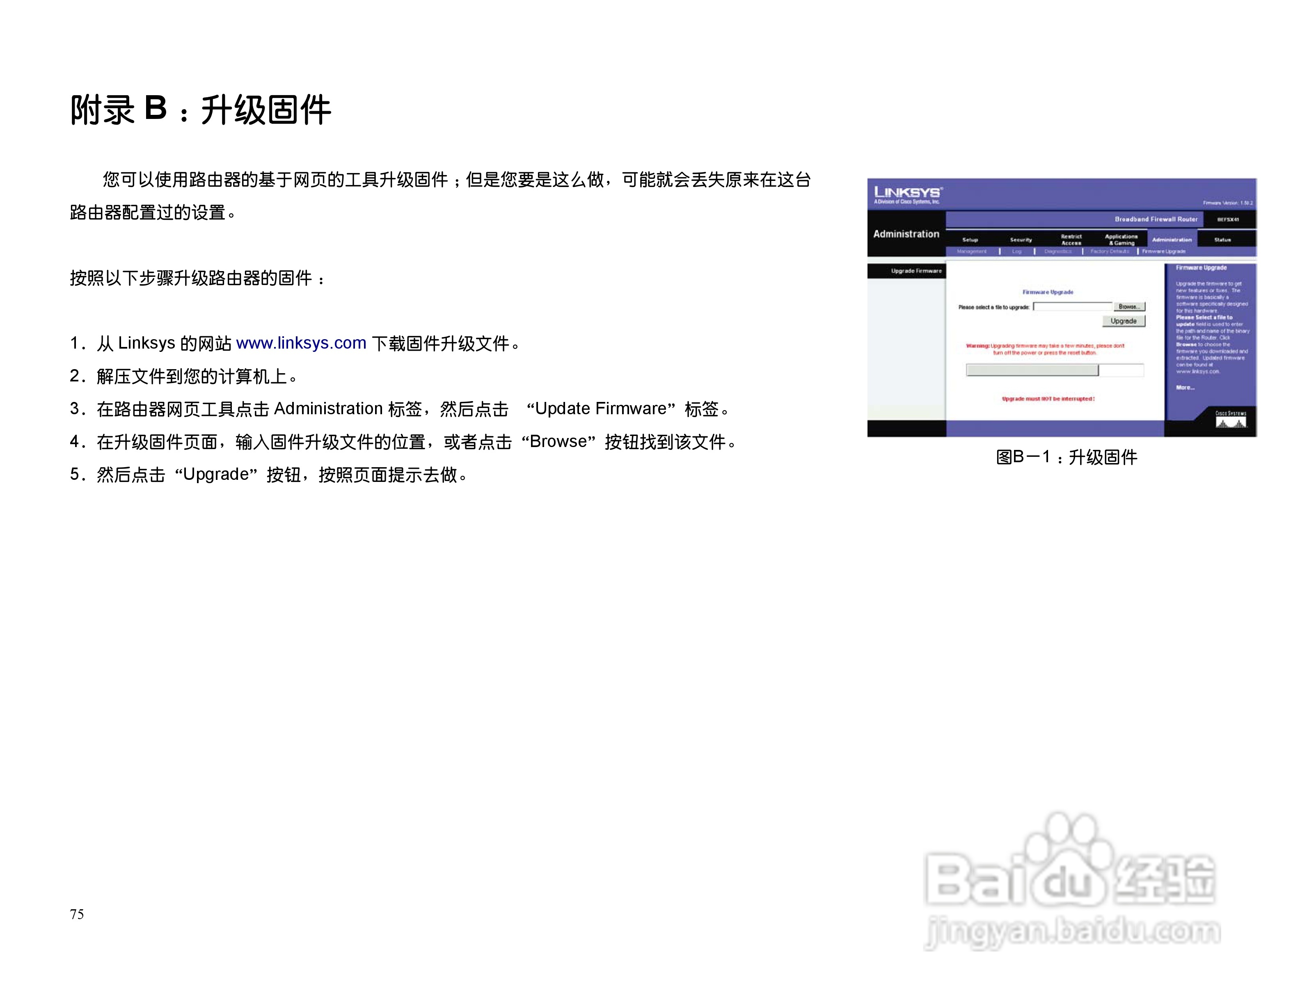Click the firmware file path input field
This screenshot has width=1300, height=1004.
pyautogui.click(x=1073, y=307)
